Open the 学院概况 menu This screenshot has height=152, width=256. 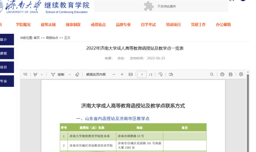coord(23,25)
